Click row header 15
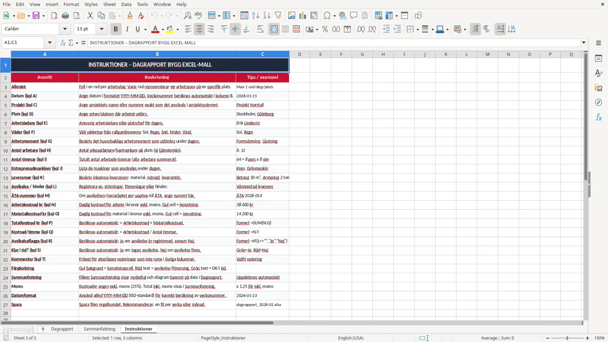Image resolution: width=608 pixels, height=342 pixels. [6, 196]
